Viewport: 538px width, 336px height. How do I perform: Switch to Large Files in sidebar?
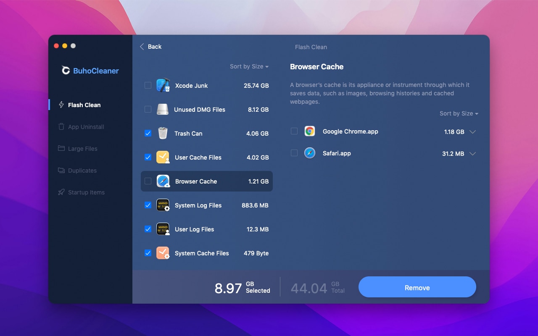coord(82,149)
